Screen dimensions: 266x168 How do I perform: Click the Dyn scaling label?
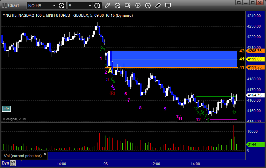pos(5,163)
